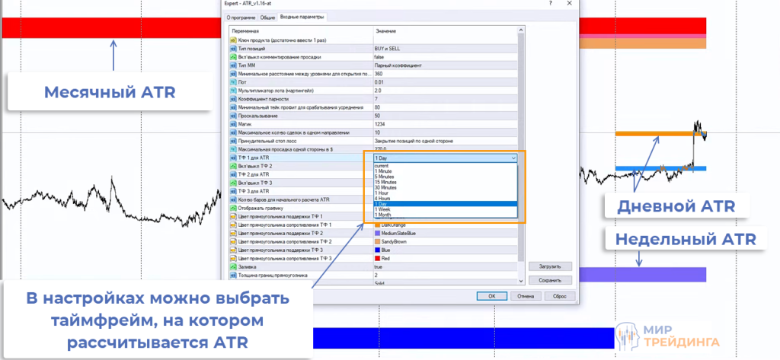Viewport: 780px width, 360px height.
Task: Click the help question mark in title bar
Action: pyautogui.click(x=550, y=5)
